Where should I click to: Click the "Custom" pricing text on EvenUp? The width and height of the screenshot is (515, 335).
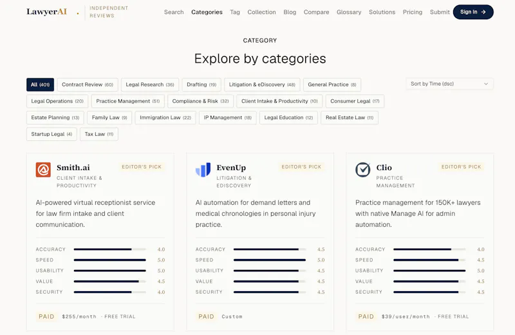pyautogui.click(x=232, y=316)
